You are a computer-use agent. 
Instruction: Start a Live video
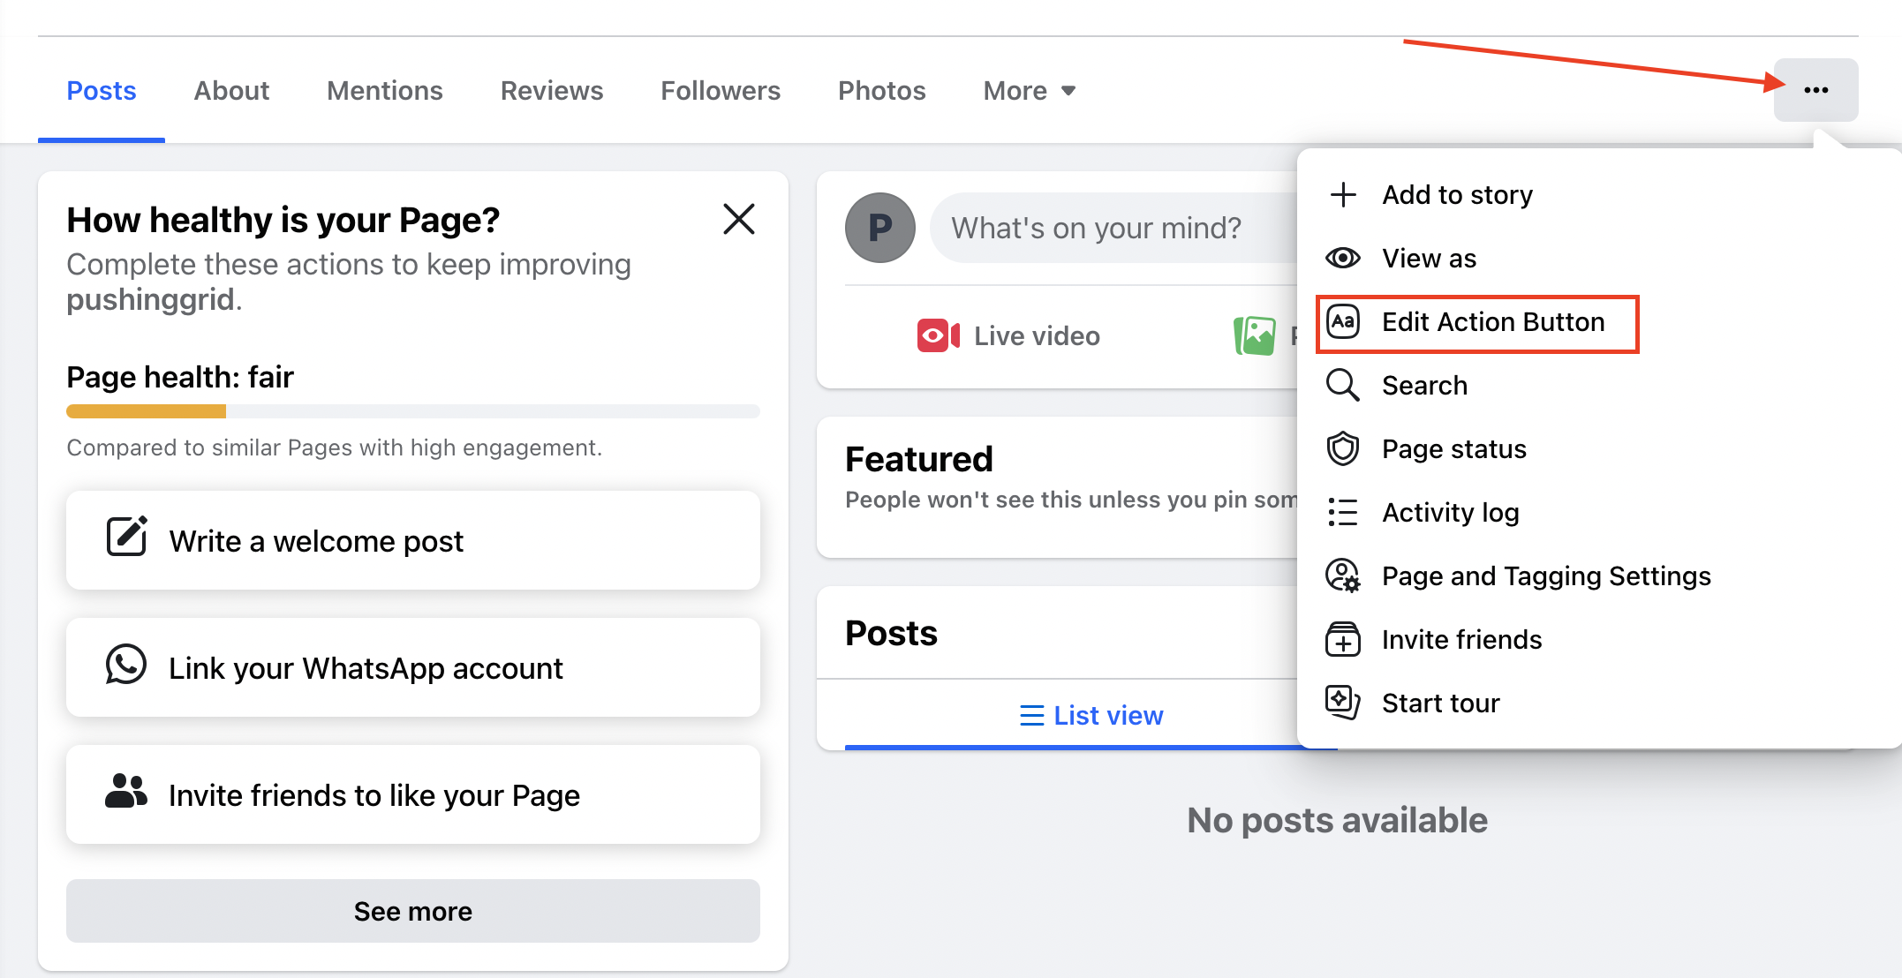pos(1008,335)
